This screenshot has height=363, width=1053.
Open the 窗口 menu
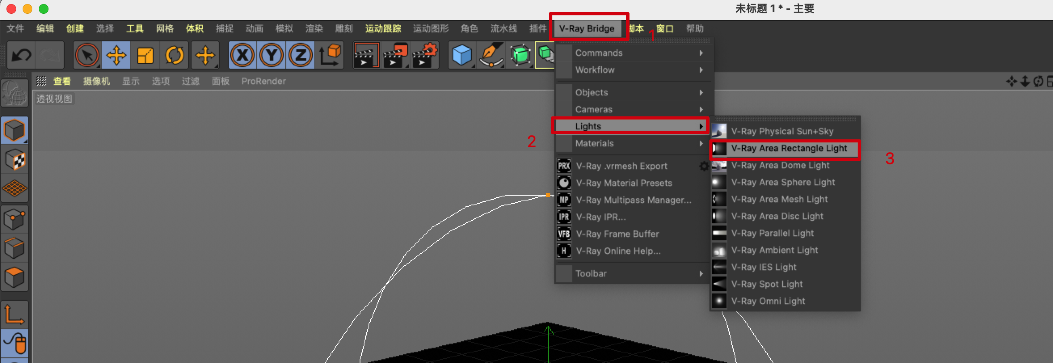point(665,29)
